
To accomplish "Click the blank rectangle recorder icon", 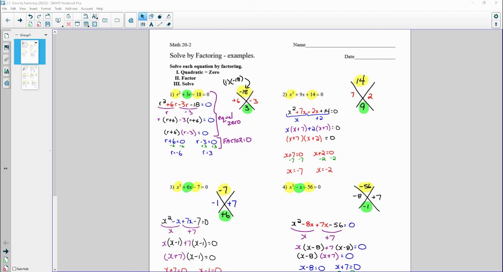I will pos(117,20).
